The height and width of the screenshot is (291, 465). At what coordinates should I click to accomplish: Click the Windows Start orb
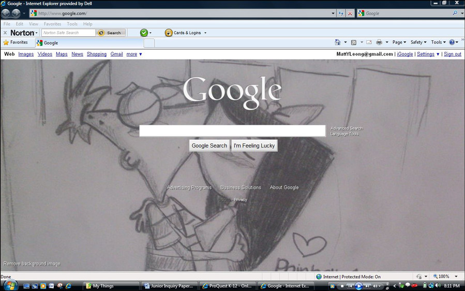(10, 286)
